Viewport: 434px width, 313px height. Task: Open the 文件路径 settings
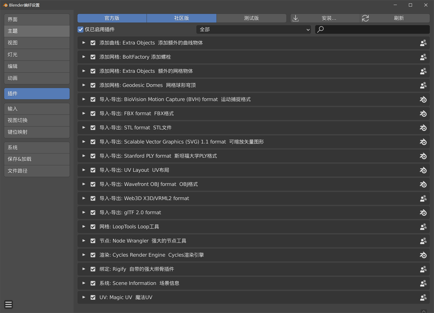tap(37, 171)
